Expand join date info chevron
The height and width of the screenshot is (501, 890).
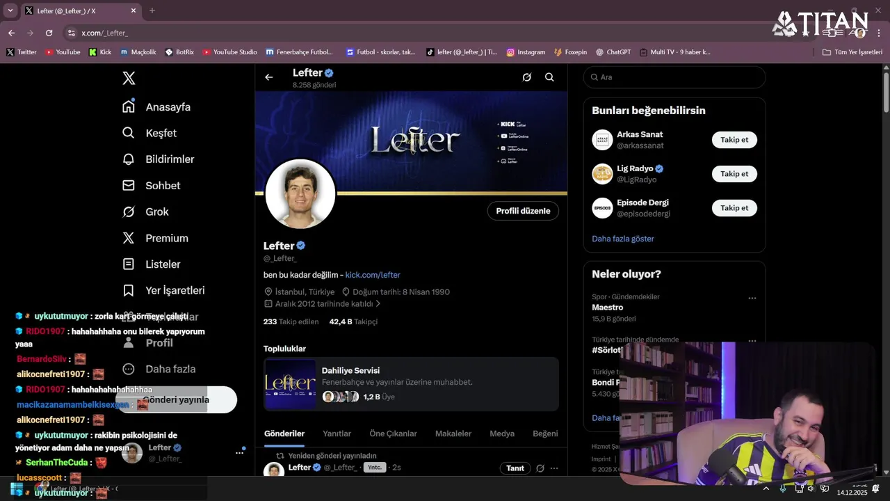pyautogui.click(x=378, y=304)
